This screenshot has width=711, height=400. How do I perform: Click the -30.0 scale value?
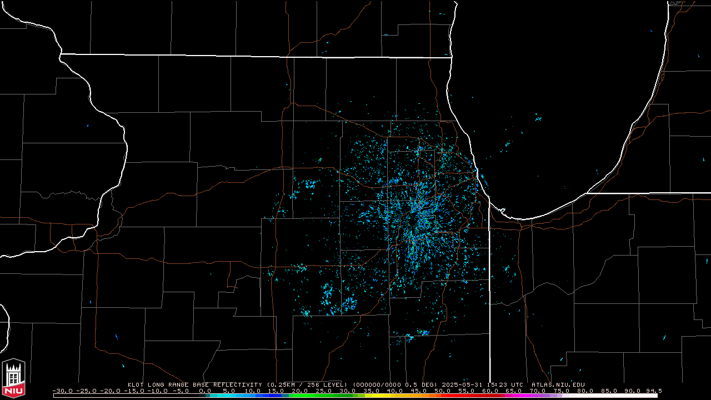pyautogui.click(x=63, y=391)
